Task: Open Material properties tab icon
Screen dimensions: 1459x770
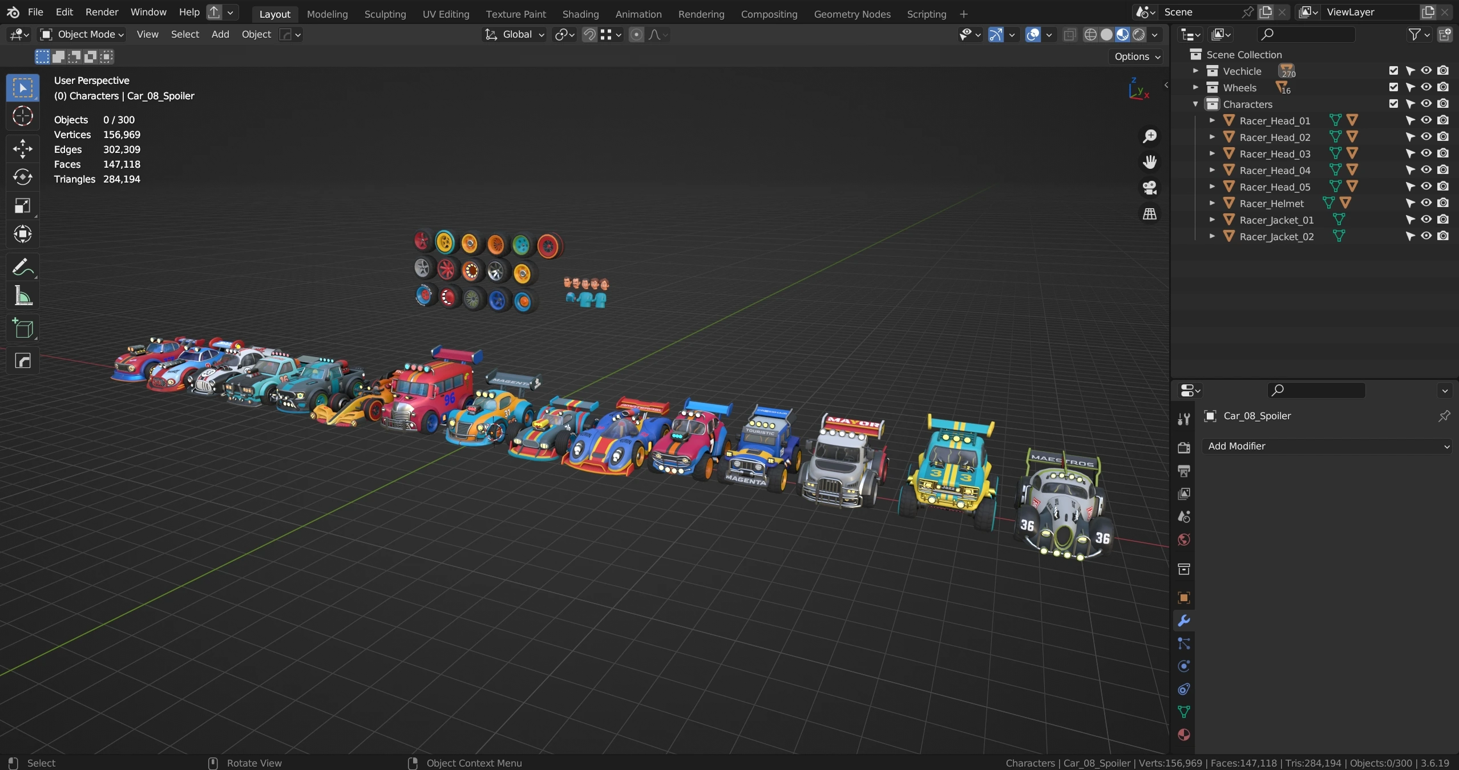Action: tap(1184, 735)
